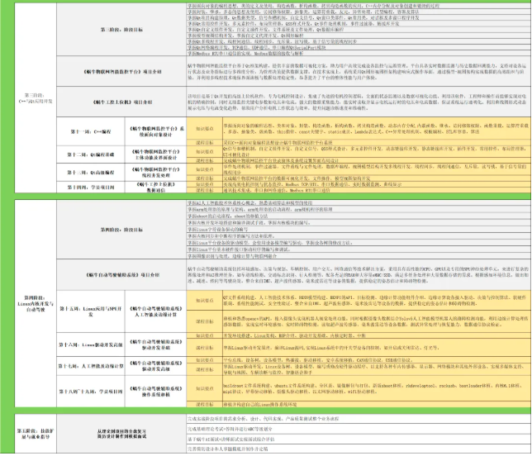
Task: Click the week fifteen '知识要点' label
Action: 205,300
